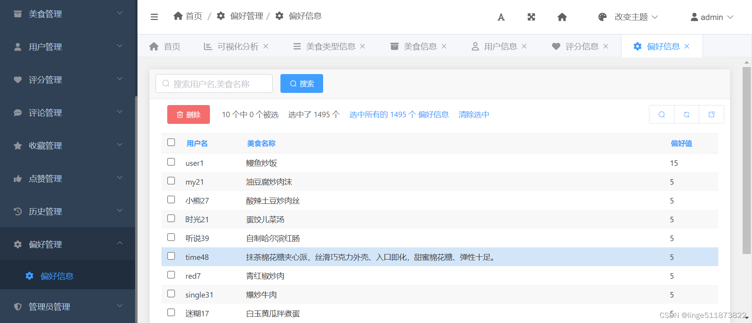Click the 管理员管理 shield icon
The height and width of the screenshot is (323, 752).
click(18, 307)
